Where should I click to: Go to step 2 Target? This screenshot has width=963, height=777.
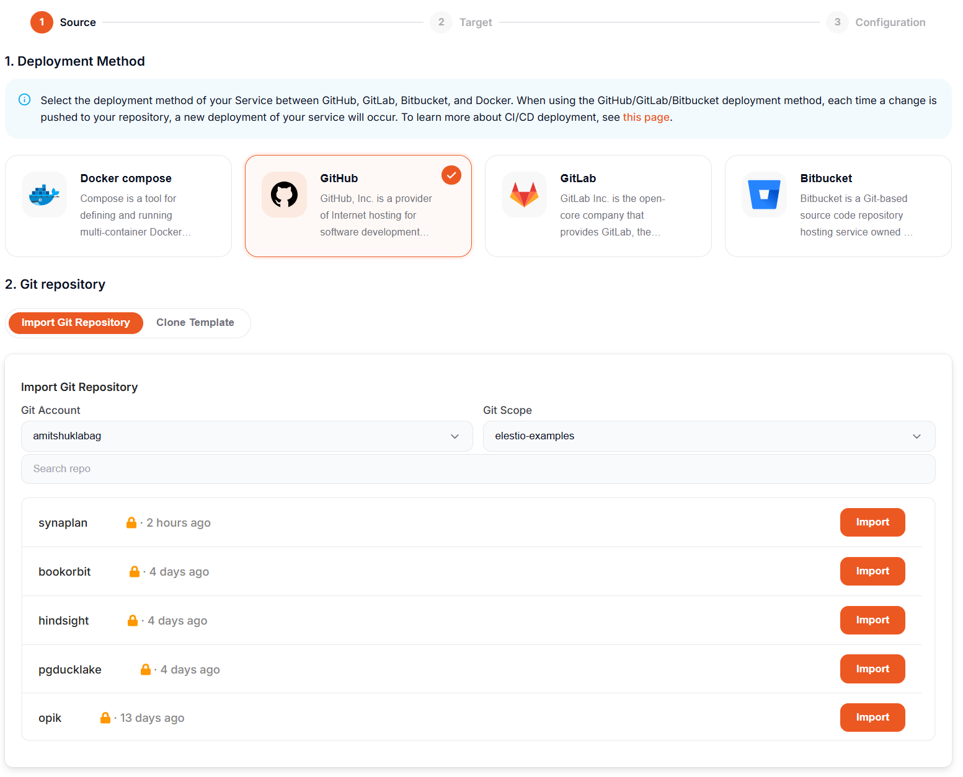point(461,22)
